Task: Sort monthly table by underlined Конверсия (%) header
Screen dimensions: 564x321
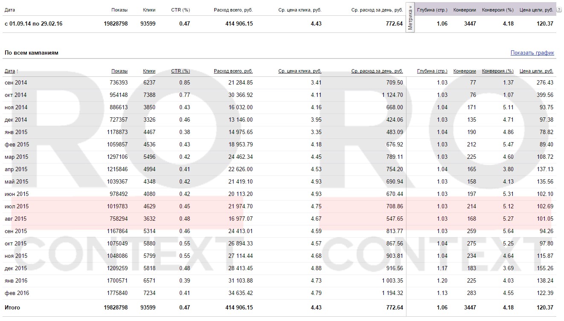Action: click(497, 71)
